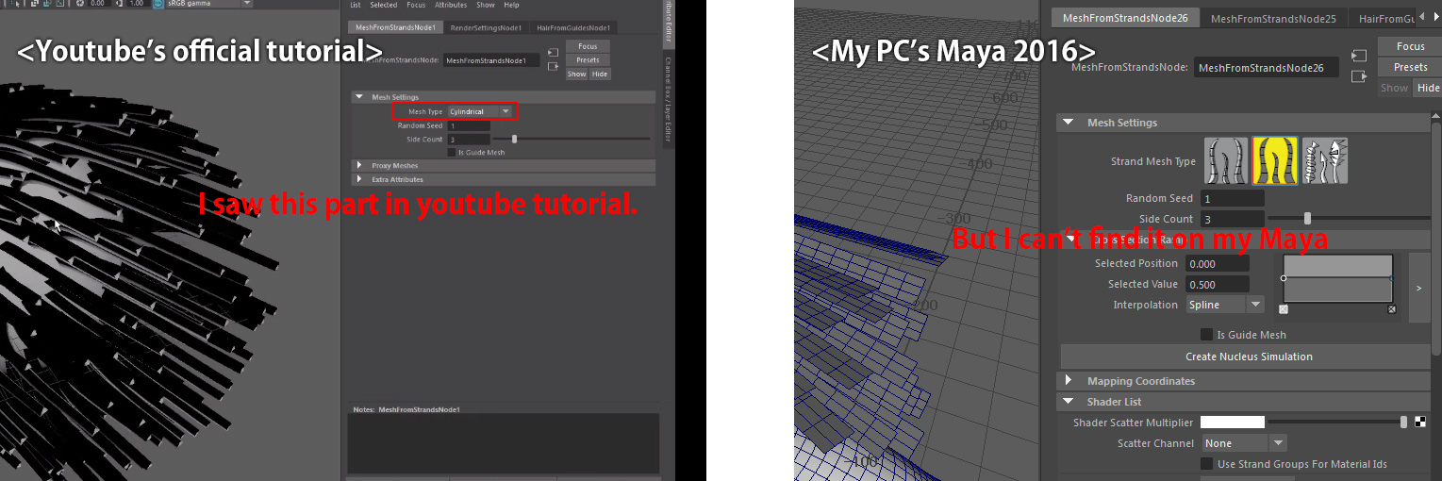
Task: Click upper input-connection icon beside MeshFromStrandsNode26 field
Action: tap(1358, 57)
